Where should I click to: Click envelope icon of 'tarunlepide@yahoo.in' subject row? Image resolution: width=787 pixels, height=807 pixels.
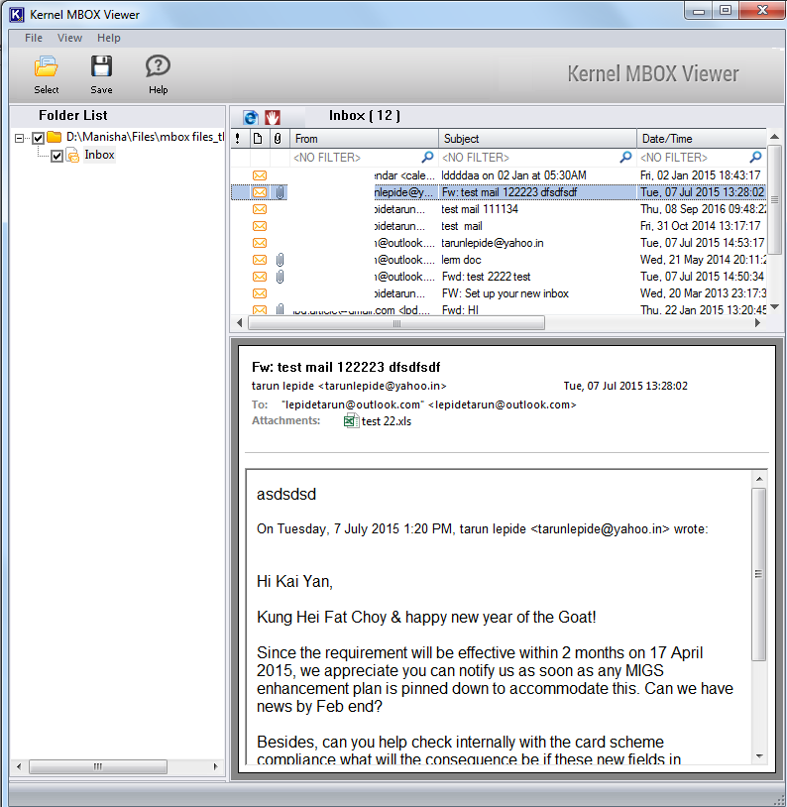(x=260, y=243)
